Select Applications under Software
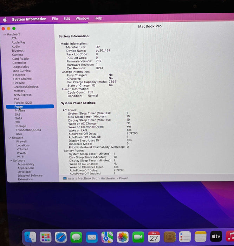234x246 pixels. (x=26, y=168)
